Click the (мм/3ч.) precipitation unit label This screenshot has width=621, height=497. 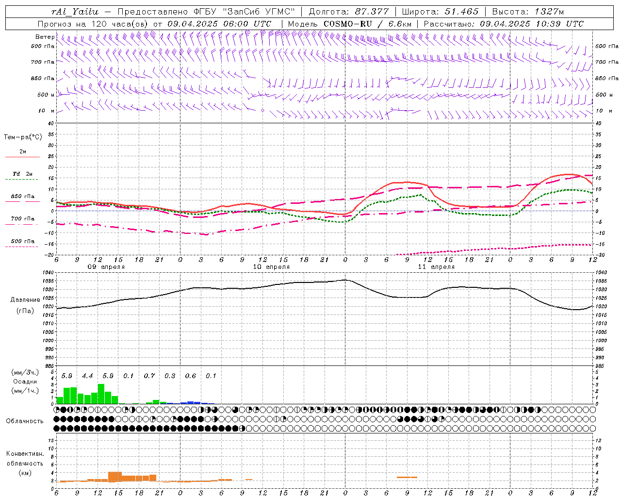click(x=25, y=373)
